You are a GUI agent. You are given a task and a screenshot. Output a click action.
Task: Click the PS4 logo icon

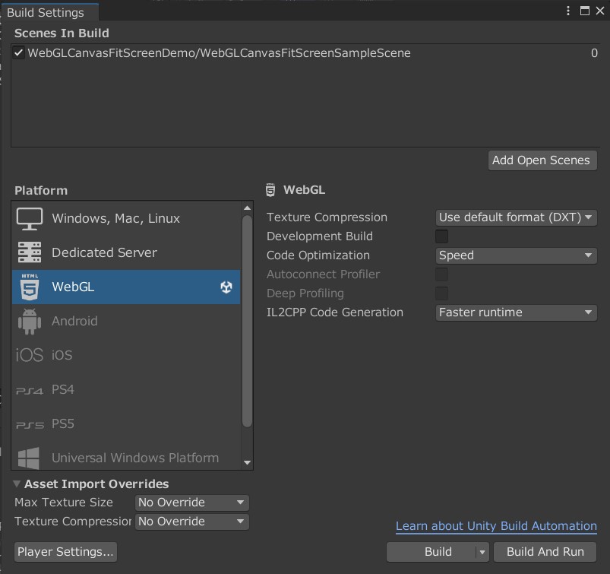point(29,391)
